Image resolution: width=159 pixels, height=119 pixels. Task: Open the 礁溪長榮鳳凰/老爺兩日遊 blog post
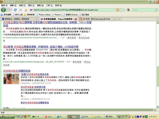pyautogui.click(x=33, y=87)
